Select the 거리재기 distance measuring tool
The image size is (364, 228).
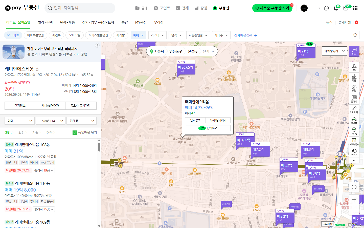(x=354, y=110)
